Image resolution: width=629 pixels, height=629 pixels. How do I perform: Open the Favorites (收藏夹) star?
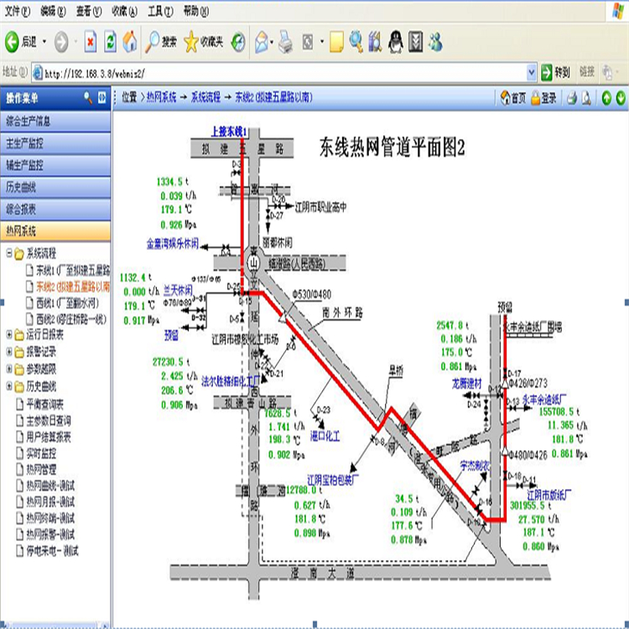(x=201, y=40)
